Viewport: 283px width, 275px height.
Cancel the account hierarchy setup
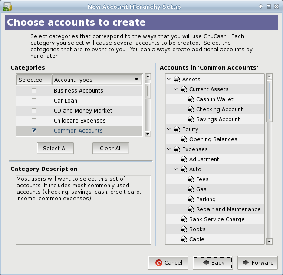[168, 263]
